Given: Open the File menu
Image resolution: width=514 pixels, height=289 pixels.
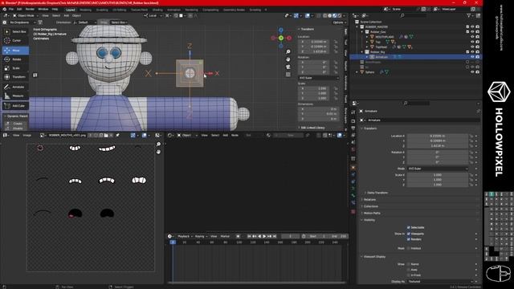Looking at the screenshot, I should click(11, 9).
